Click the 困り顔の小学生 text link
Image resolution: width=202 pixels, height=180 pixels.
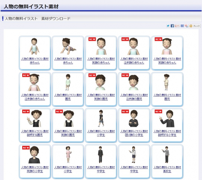tap(134, 135)
